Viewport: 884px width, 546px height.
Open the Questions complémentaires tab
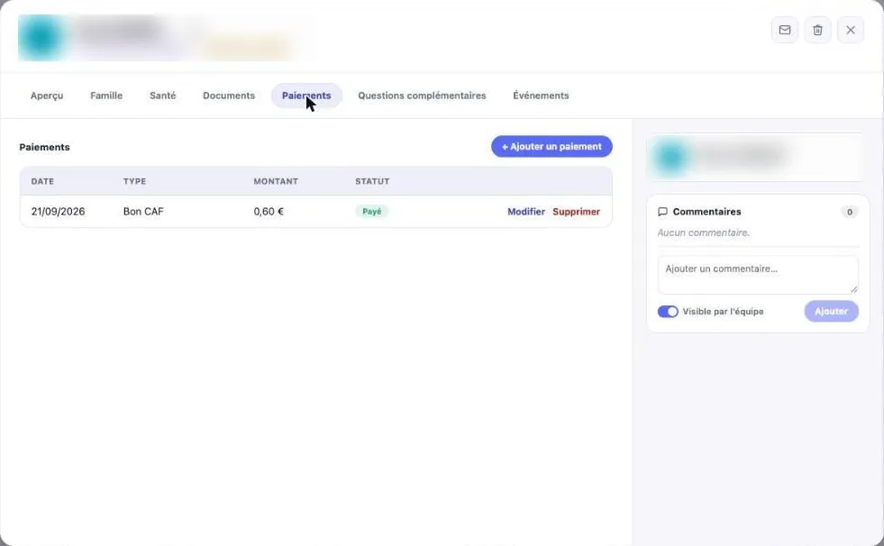(x=422, y=96)
